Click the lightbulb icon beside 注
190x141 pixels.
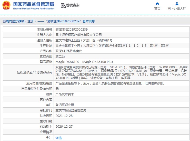(x=47, y=138)
